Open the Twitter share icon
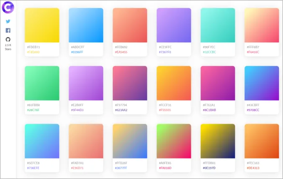The image size is (283, 179). (x=8, y=21)
